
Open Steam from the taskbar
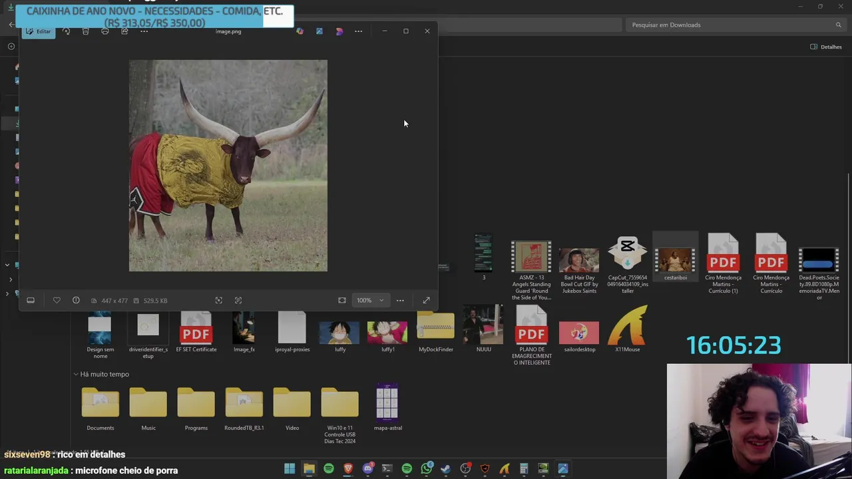coord(445,468)
